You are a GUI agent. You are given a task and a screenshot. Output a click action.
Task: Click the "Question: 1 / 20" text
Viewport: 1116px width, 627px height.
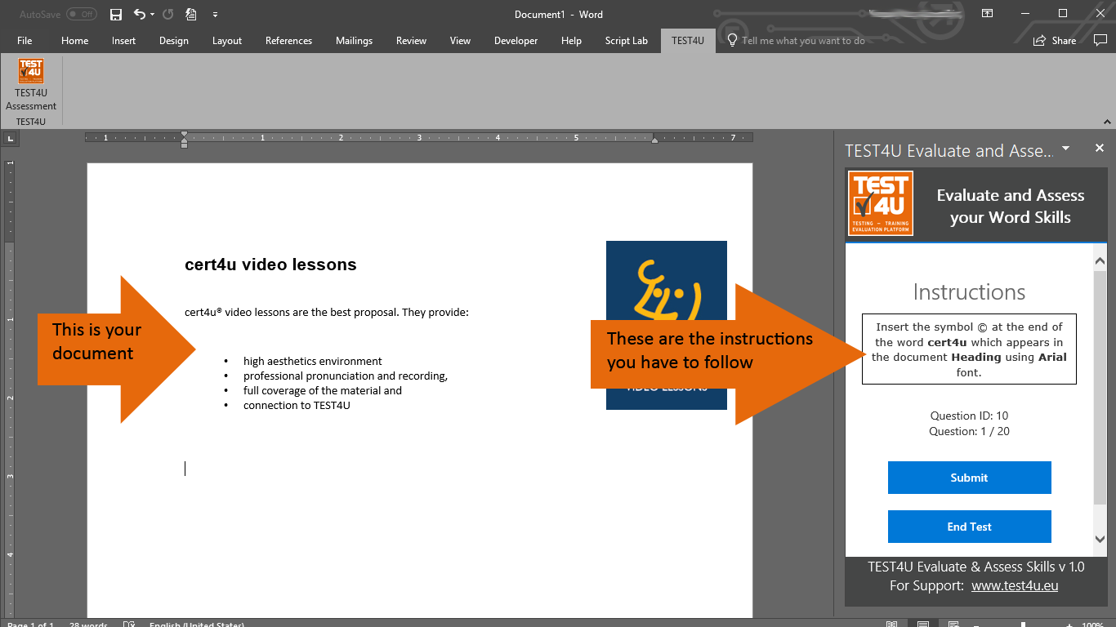970,431
